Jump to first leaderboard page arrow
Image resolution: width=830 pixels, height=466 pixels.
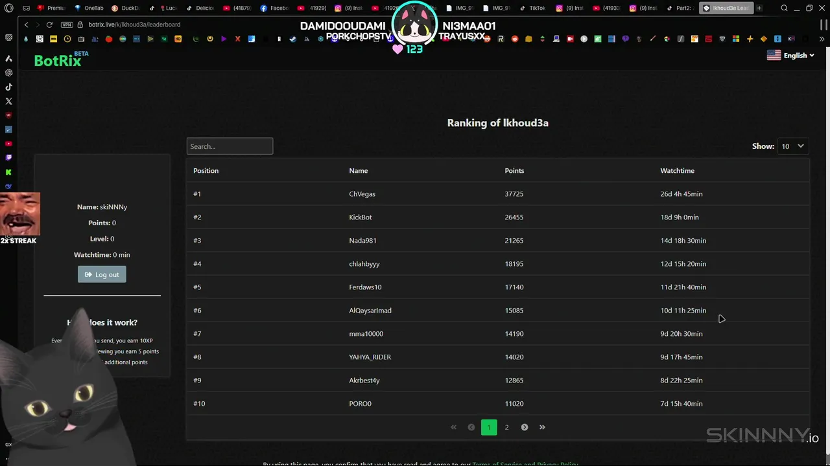pyautogui.click(x=453, y=427)
